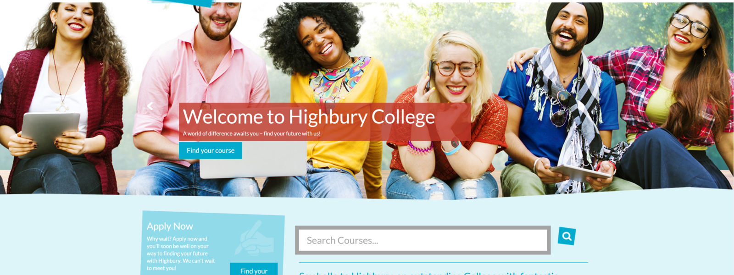
Task: Click the previous slide arrow on the banner
Action: point(150,106)
